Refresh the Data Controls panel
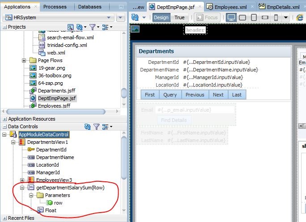This screenshot has height=222, width=306. [88, 127]
